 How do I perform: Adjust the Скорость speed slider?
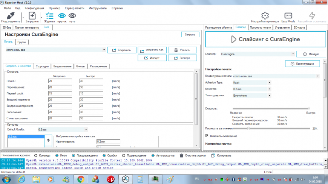click(x=309, y=108)
